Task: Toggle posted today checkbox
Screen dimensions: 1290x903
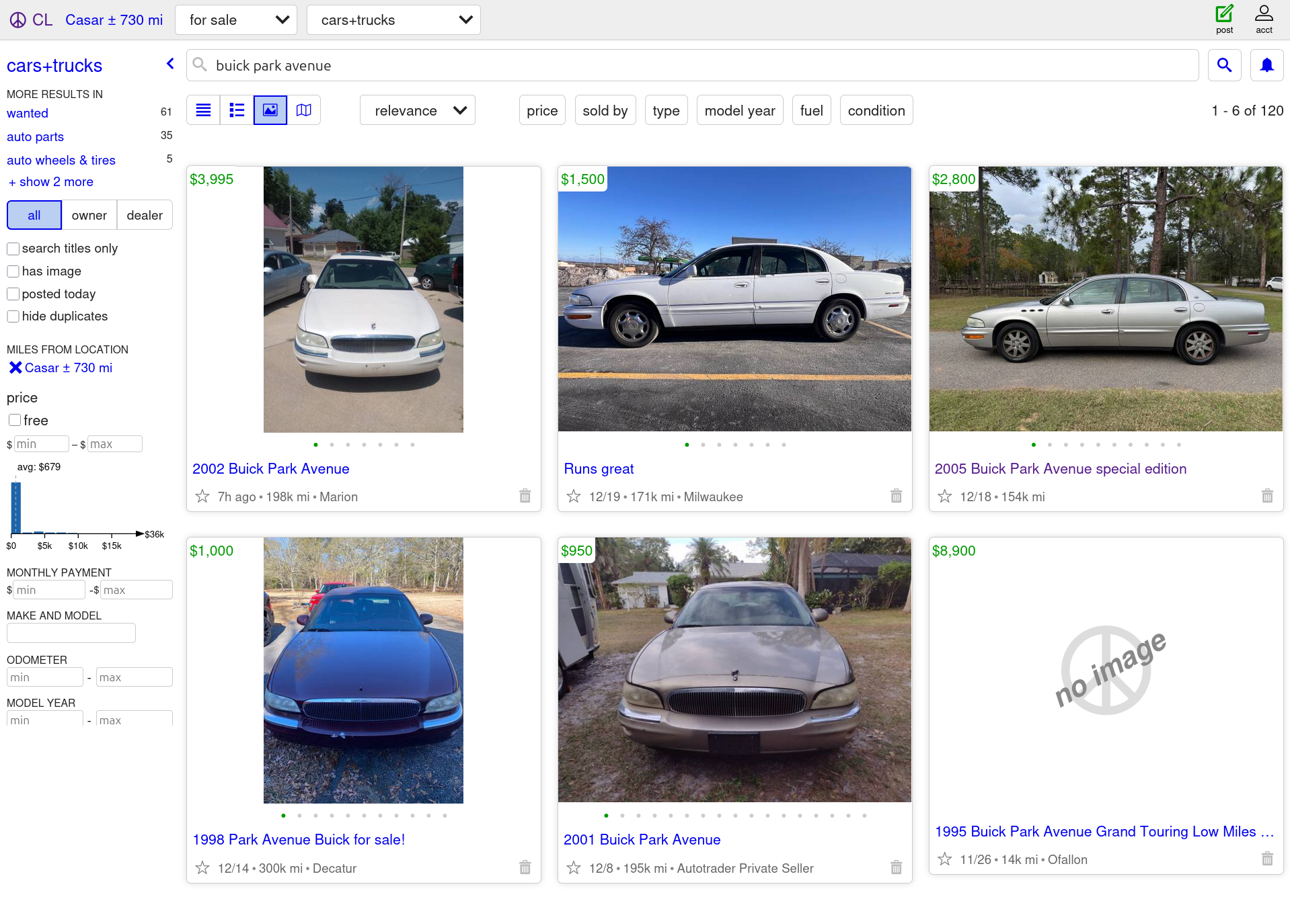Action: click(13, 294)
